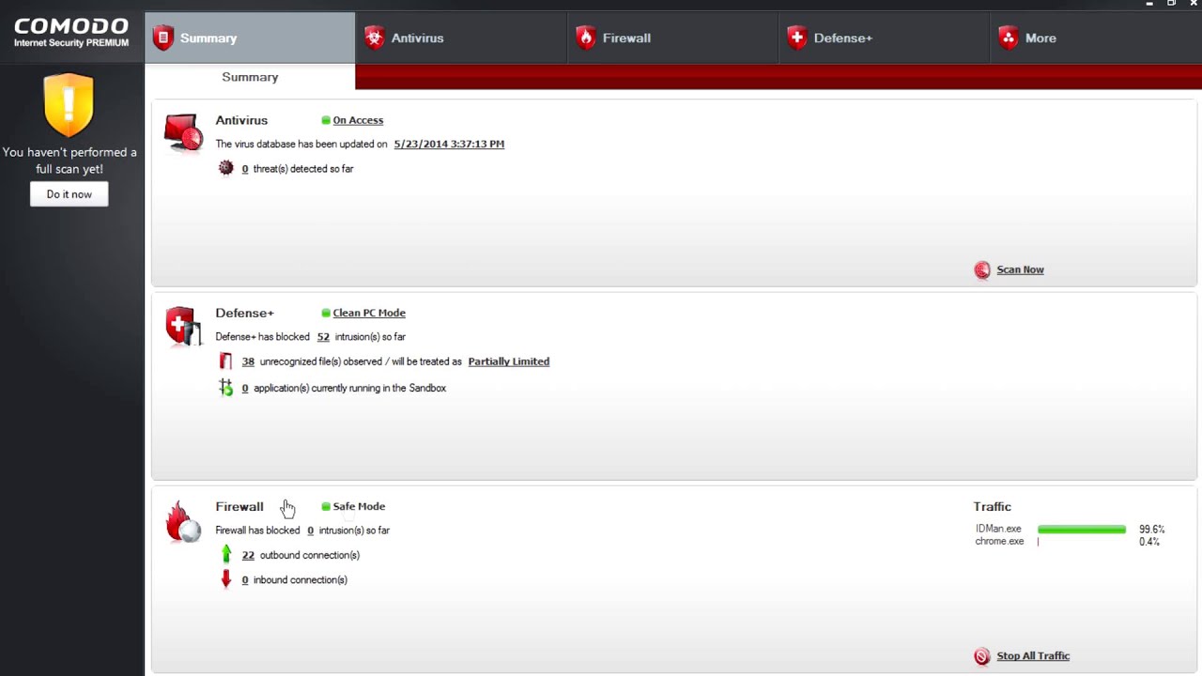Screen dimensions: 1202x676
Task: Open the 0 Sandbox applications count
Action: (245, 388)
